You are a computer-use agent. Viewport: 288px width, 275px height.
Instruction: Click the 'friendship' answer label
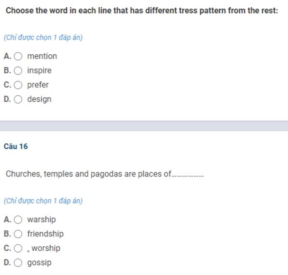45,234
